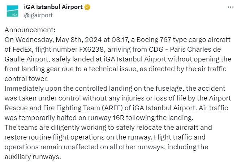Open the iGA Istanbul Airport display name
The height and width of the screenshot is (163, 237).
53,7
